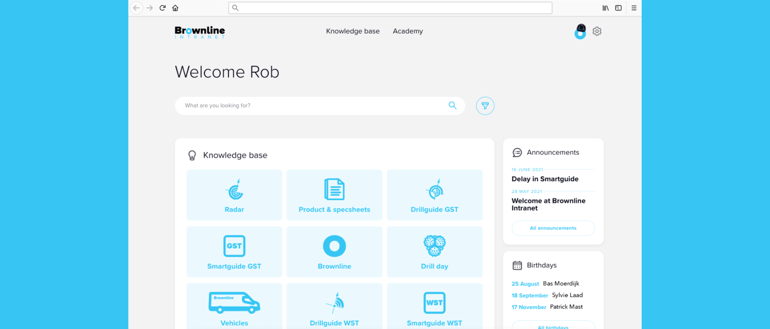
Task: Select Sylvie Laad birthday entry
Action: 547,295
